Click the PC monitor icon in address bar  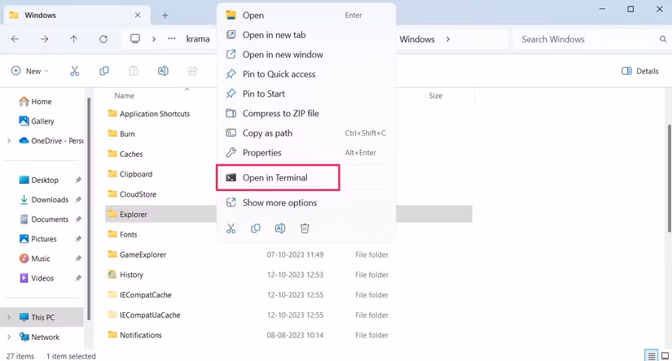pos(135,39)
